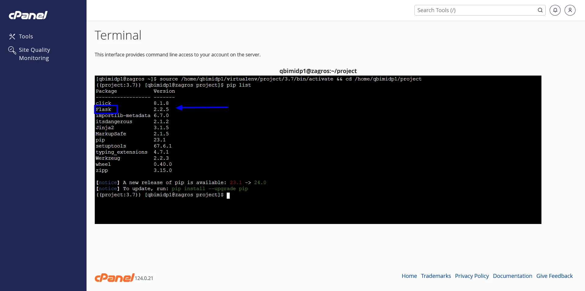This screenshot has height=291, width=585.
Task: Click the cPanel logo in sidebar
Action: [x=28, y=15]
